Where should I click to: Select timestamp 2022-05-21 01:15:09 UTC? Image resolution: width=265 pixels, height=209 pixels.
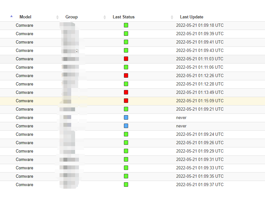[200, 101]
